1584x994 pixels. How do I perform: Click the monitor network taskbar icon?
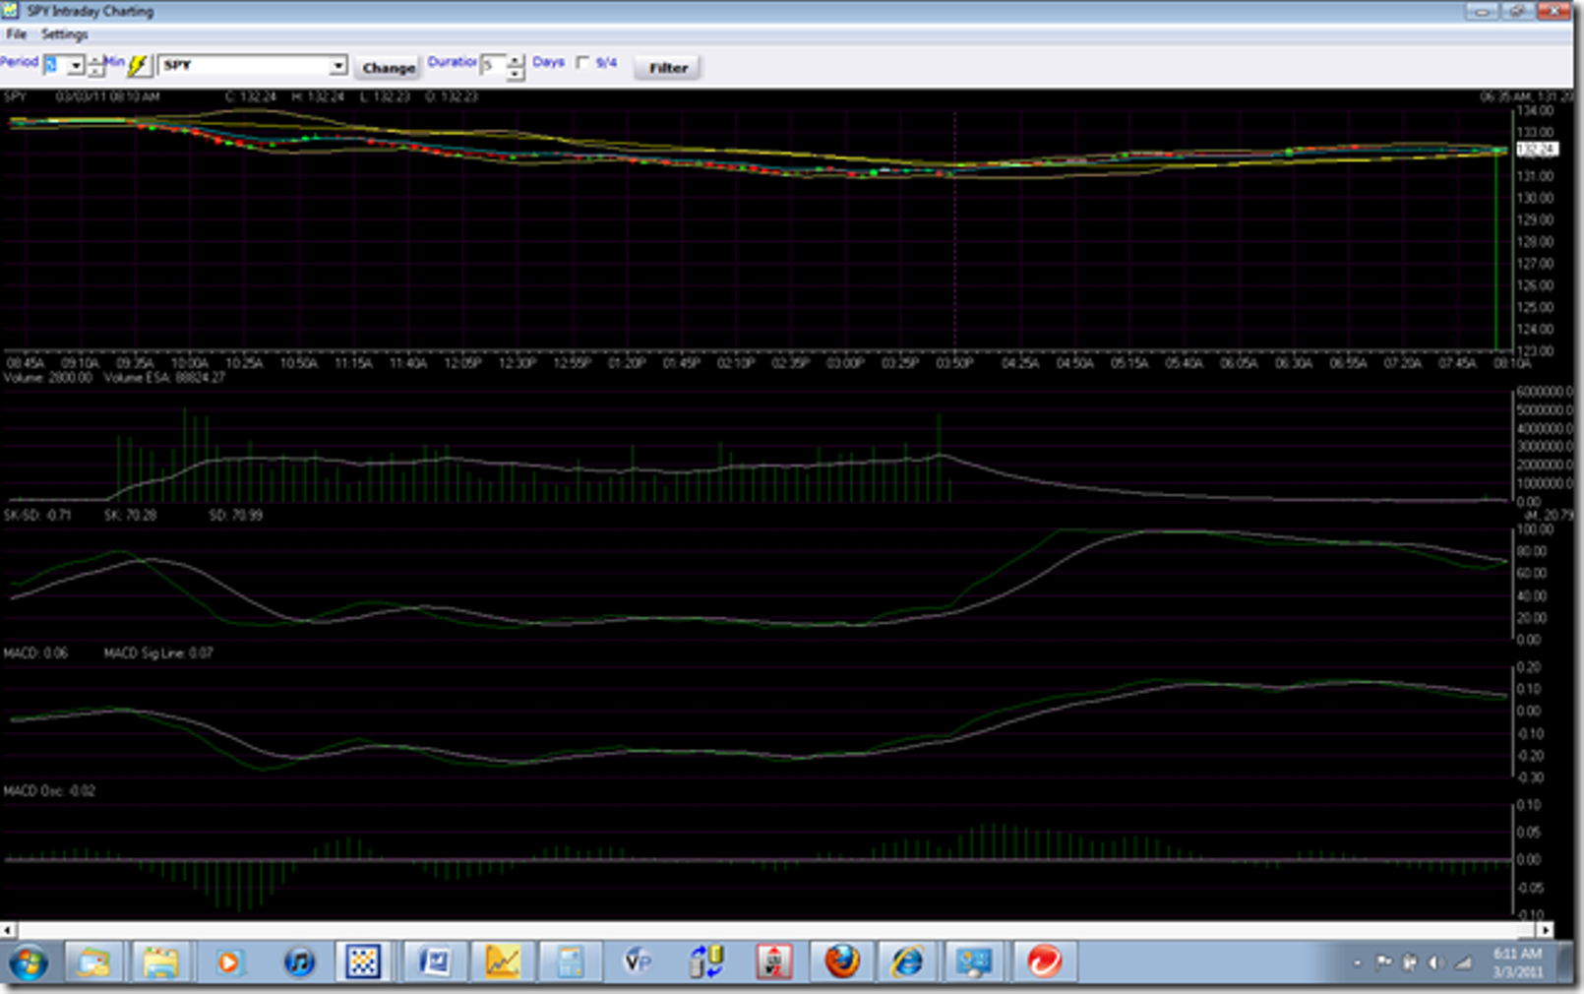tap(975, 962)
